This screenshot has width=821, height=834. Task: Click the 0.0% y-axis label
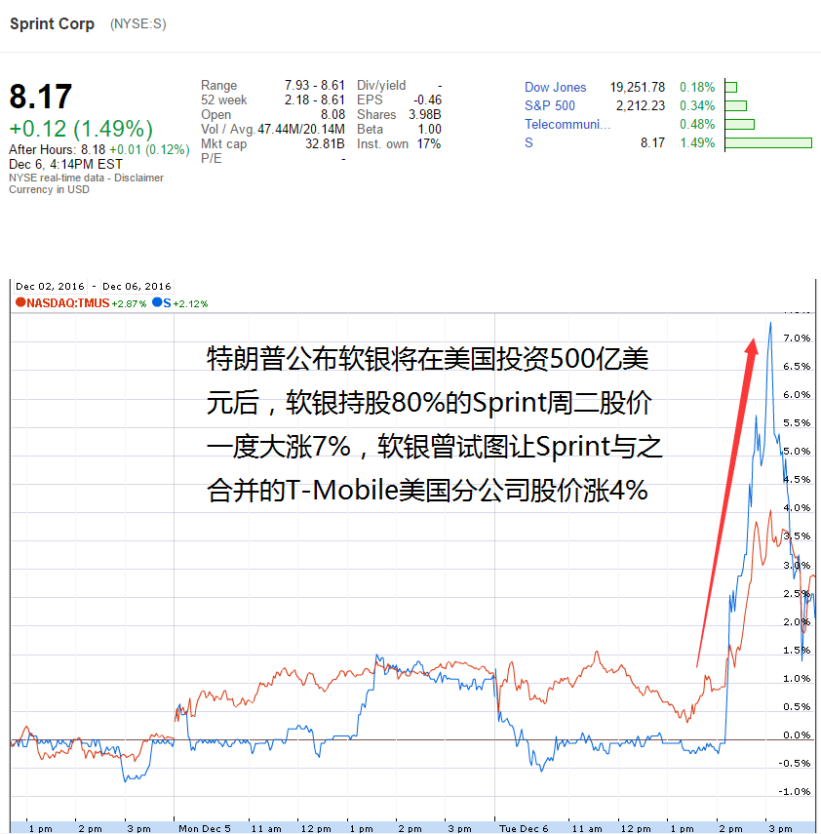pyautogui.click(x=797, y=735)
